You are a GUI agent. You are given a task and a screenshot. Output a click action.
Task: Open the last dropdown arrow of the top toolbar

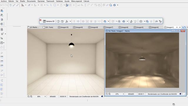pos(117,5)
